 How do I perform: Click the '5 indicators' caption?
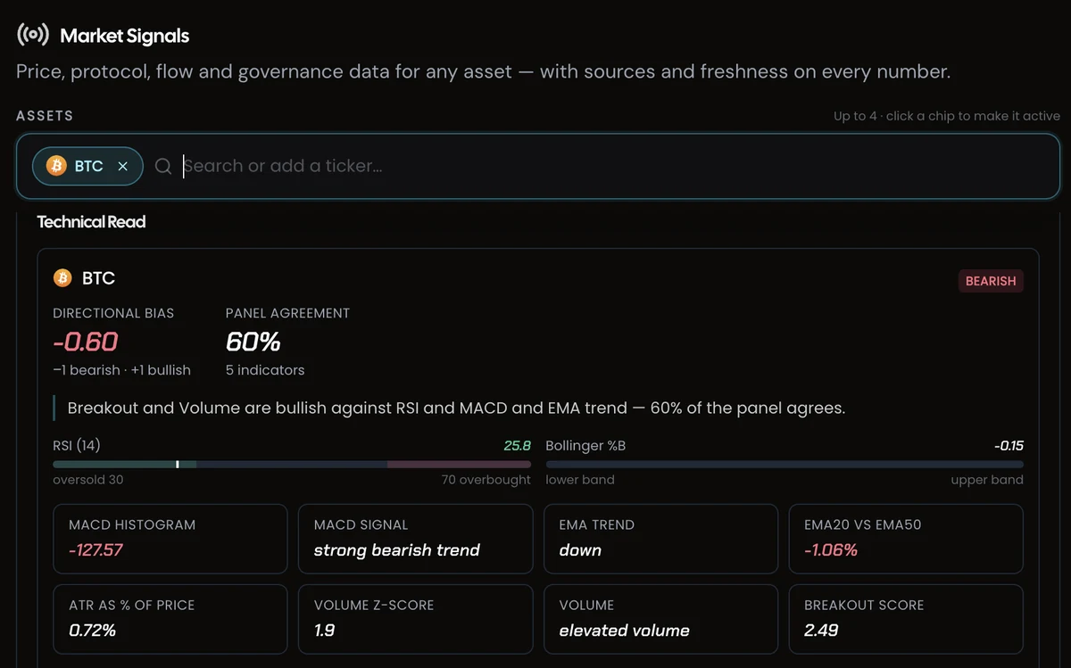point(265,370)
